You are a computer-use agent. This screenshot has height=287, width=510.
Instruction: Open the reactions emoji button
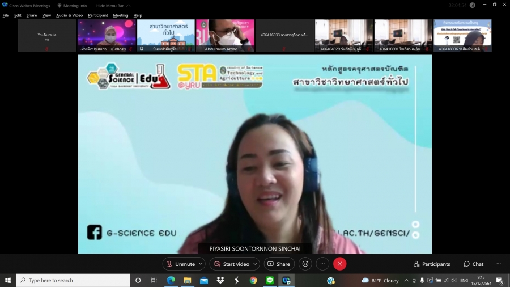[x=305, y=264]
